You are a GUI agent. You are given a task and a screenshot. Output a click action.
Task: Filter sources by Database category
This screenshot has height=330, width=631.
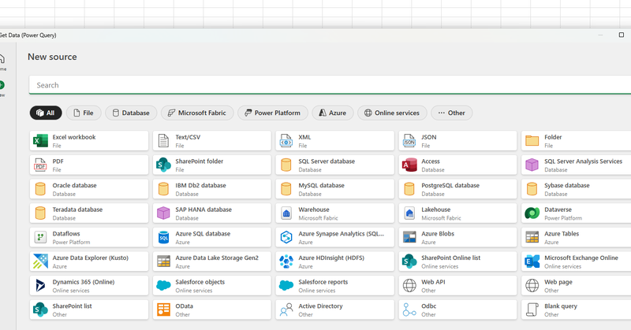coord(131,113)
